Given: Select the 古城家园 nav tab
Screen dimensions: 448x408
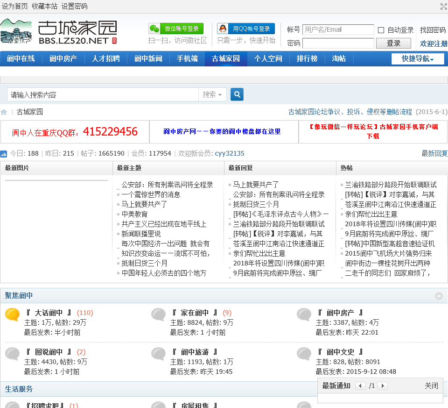Looking at the screenshot, I should [226, 59].
